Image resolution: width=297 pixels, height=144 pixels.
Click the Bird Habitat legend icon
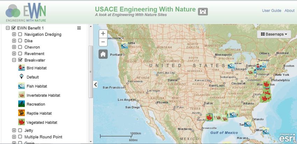pyautogui.click(x=22, y=68)
